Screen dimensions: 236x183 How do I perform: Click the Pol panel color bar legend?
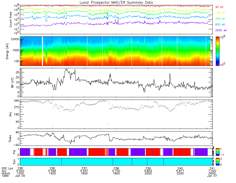(x=217, y=152)
